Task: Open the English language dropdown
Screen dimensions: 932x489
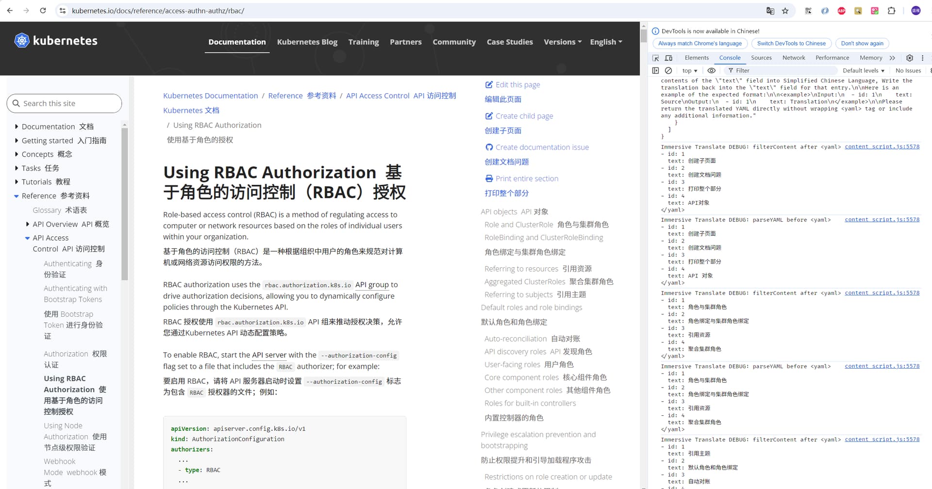Action: [x=606, y=42]
